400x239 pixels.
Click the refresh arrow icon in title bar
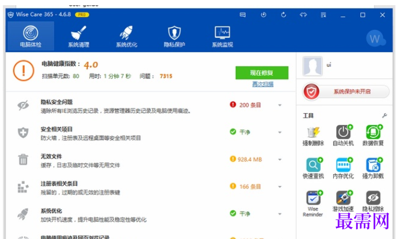click(x=283, y=15)
